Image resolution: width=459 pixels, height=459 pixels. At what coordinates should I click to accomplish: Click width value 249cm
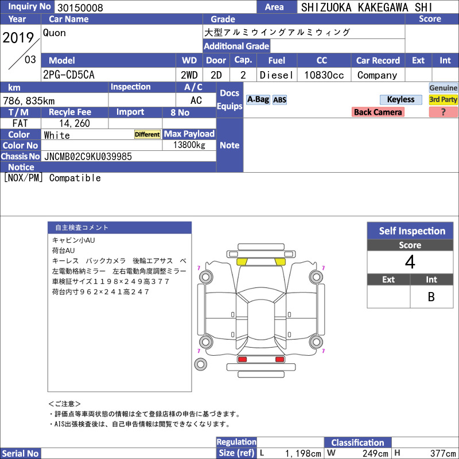pos(375,454)
